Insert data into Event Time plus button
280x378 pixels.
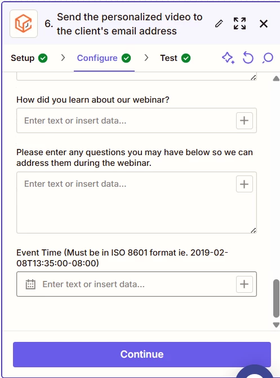244,284
